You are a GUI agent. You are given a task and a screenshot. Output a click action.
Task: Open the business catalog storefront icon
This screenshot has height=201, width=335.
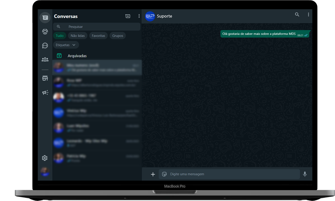(x=45, y=78)
